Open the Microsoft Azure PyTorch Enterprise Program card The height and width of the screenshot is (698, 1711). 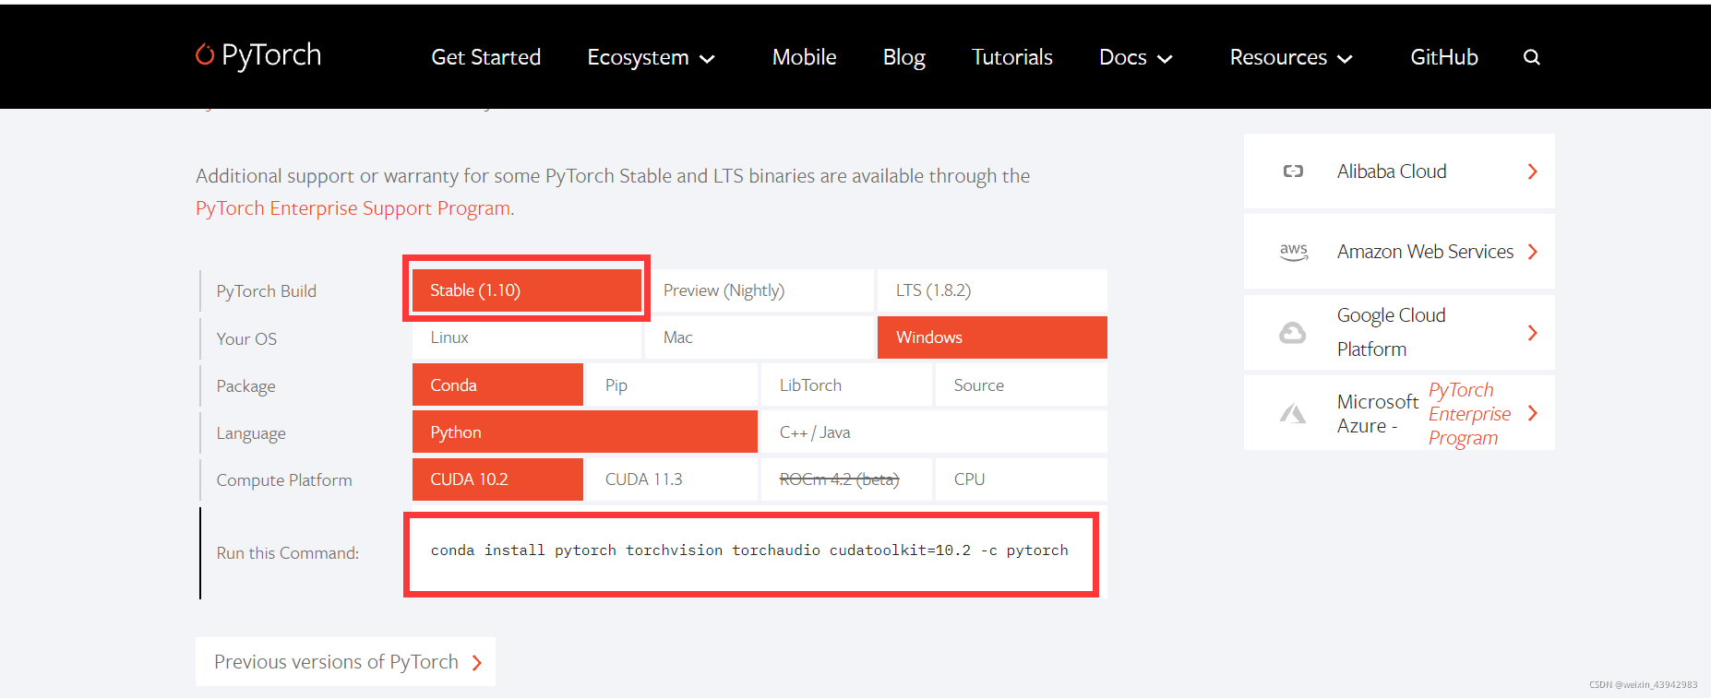click(x=1399, y=413)
